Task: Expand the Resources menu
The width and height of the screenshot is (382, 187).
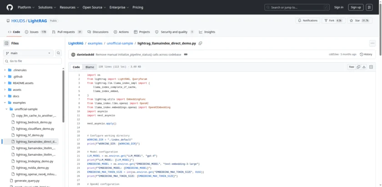Action: [70, 7]
